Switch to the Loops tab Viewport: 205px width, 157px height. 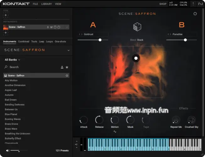(49, 41)
